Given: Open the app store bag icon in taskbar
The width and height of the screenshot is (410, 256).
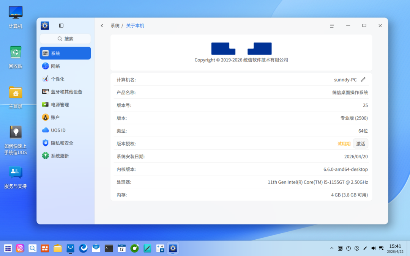Looking at the screenshot, I should point(70,248).
